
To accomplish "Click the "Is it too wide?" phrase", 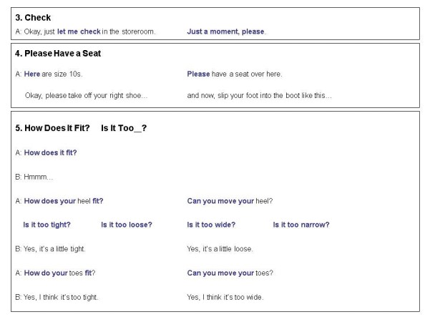I will (211, 225).
